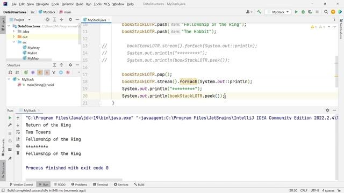This screenshot has width=344, height=193.
Task: Open Project panel gear options
Action: [70, 20]
